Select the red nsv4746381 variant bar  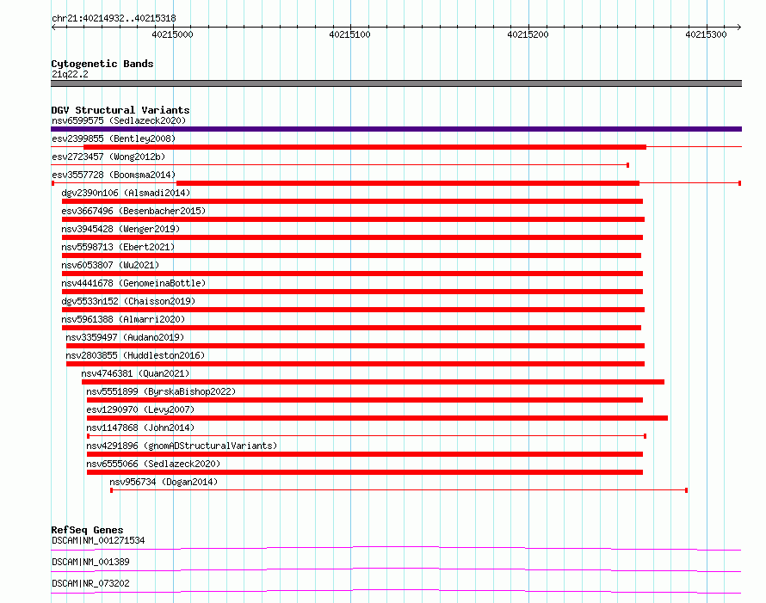point(373,382)
